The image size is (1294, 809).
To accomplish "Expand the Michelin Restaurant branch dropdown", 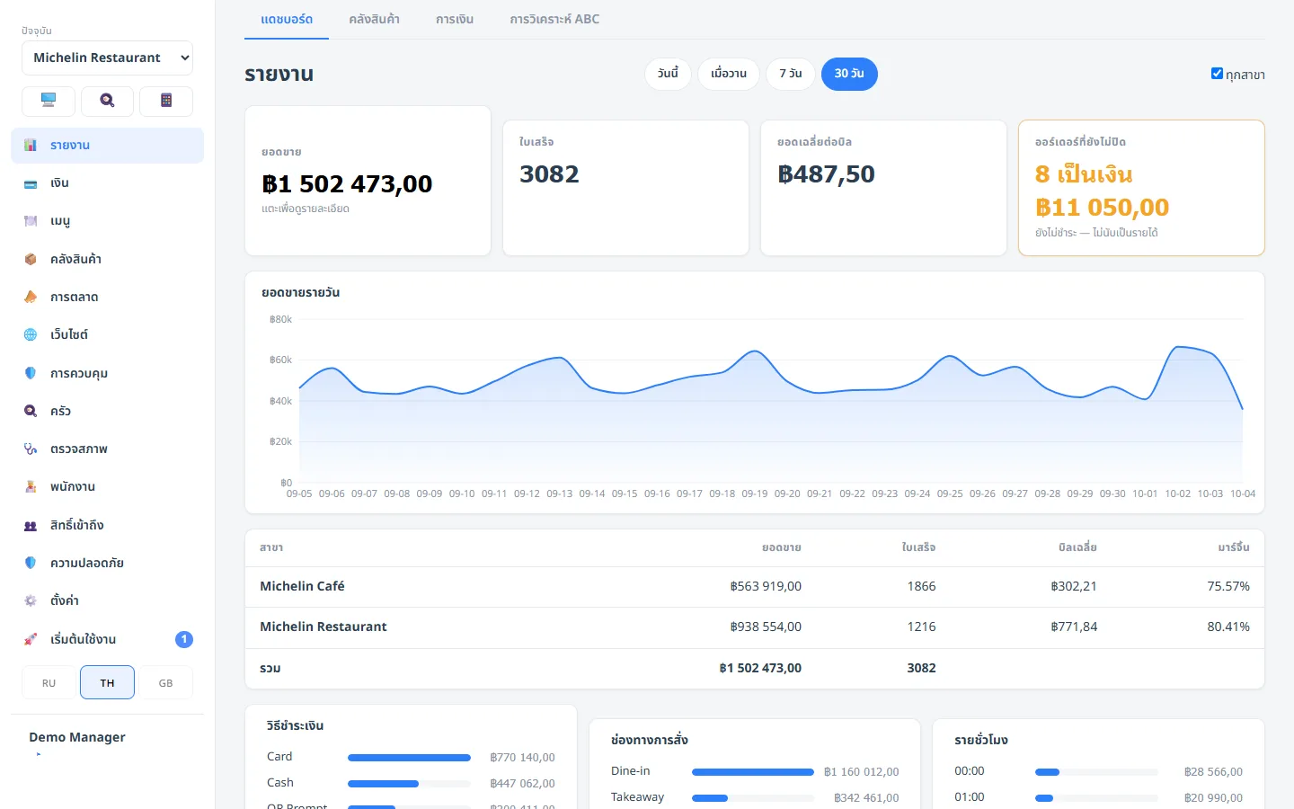I will pyautogui.click(x=107, y=58).
